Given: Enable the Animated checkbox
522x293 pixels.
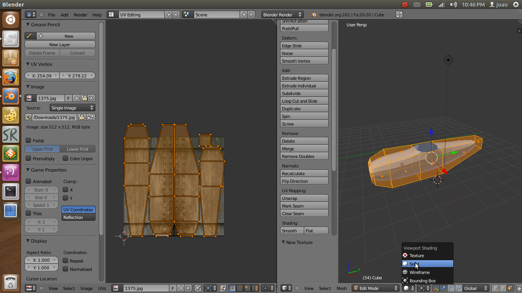Looking at the screenshot, I should [x=28, y=181].
